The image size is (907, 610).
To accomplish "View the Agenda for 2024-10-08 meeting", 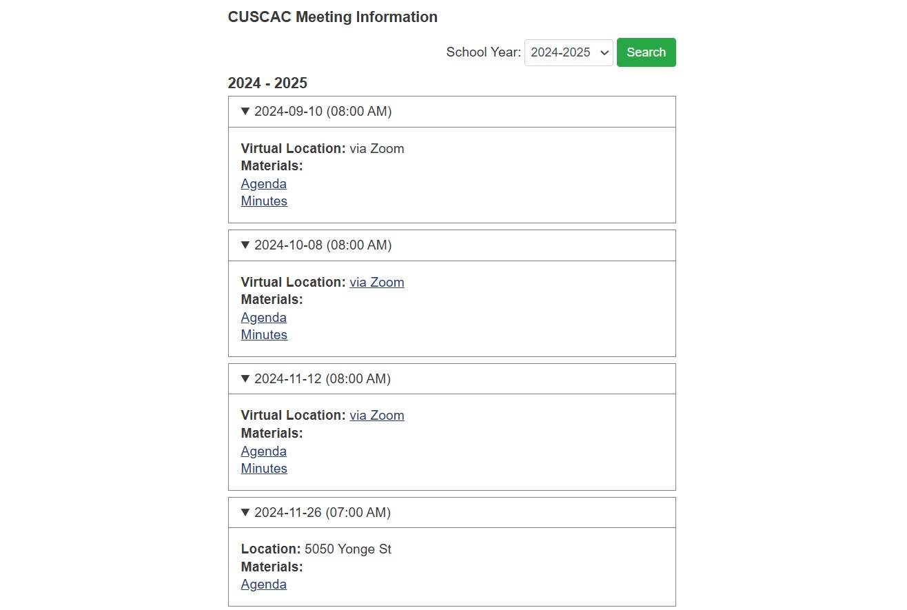I will point(263,318).
